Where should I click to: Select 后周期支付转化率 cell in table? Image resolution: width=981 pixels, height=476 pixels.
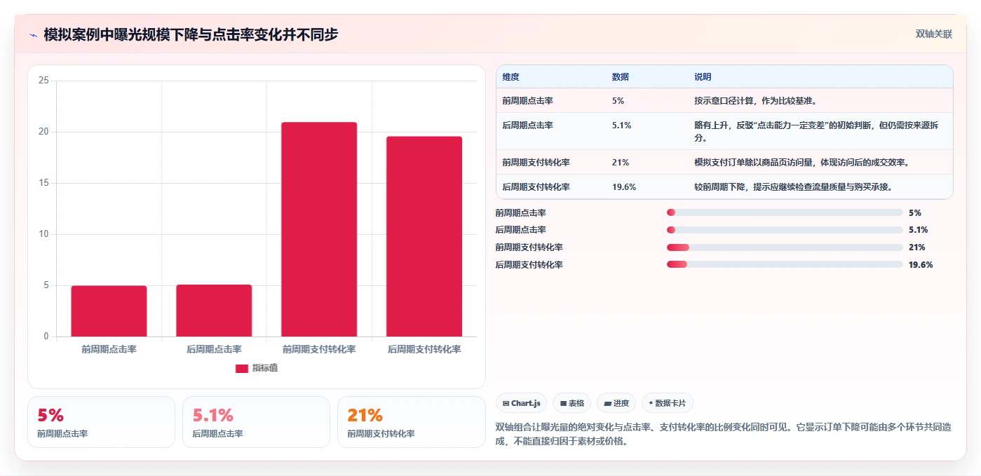pyautogui.click(x=536, y=187)
